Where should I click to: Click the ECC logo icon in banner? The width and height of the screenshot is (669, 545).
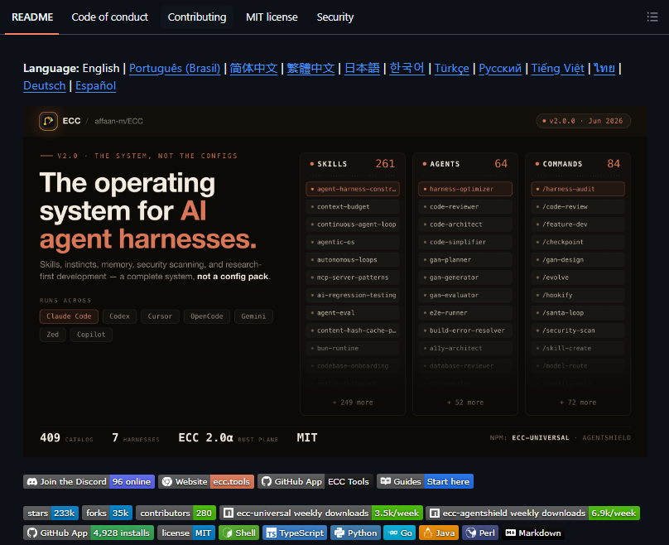point(48,121)
